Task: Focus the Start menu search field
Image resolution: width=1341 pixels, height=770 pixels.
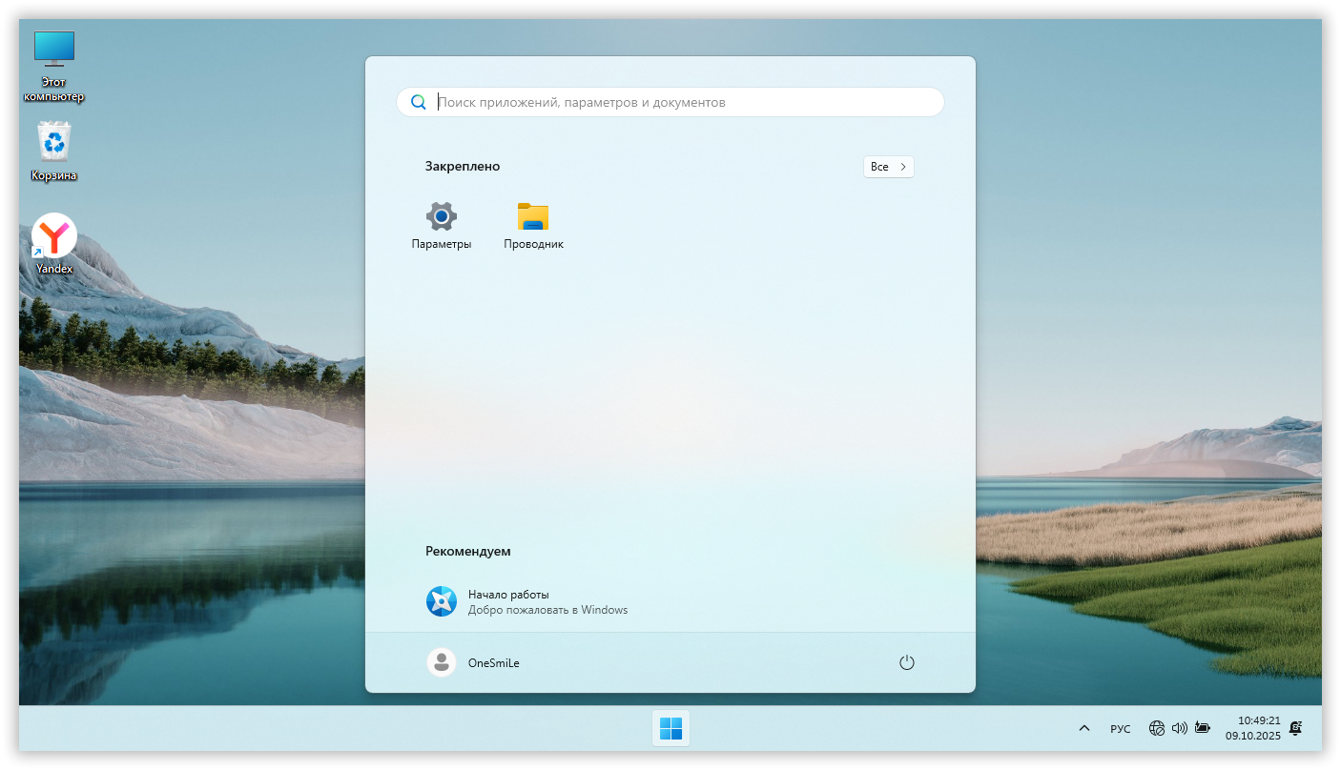Action: pyautogui.click(x=670, y=102)
